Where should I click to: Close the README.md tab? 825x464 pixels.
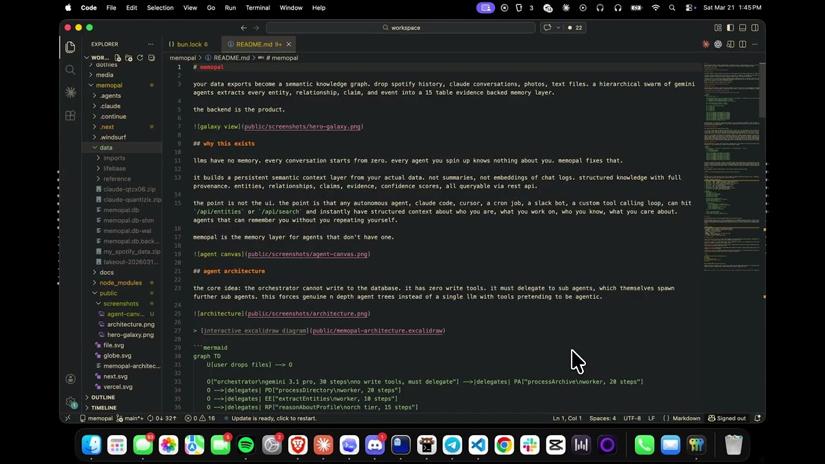(x=289, y=44)
